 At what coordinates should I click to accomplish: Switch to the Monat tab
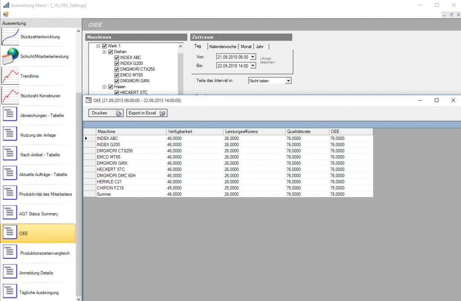pos(246,46)
